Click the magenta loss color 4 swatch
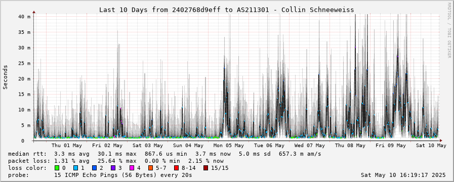 pyautogui.click(x=132, y=168)
